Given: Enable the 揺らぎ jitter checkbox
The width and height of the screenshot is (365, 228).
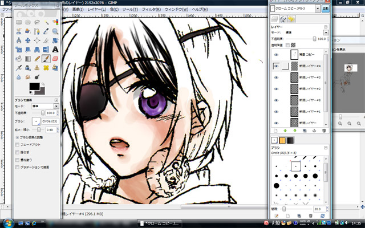Looking at the screenshot, I should click(x=17, y=152).
